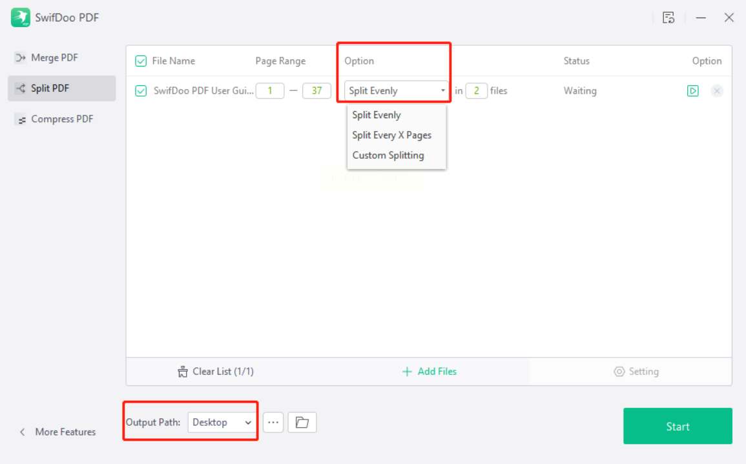Collapse the Split Evenly combo box
The height and width of the screenshot is (464, 746).
click(396, 91)
